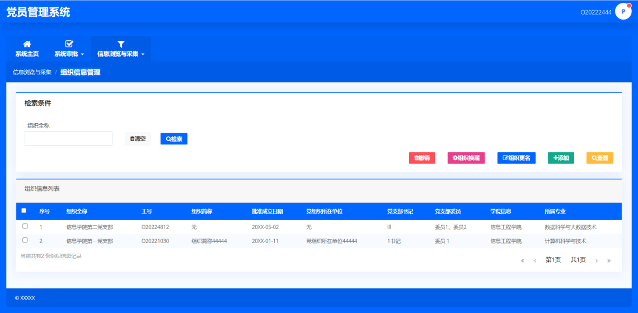Screen dimensions: 638x313
Task: Click the 组织信息管理 breadcrumb
Action: point(81,72)
